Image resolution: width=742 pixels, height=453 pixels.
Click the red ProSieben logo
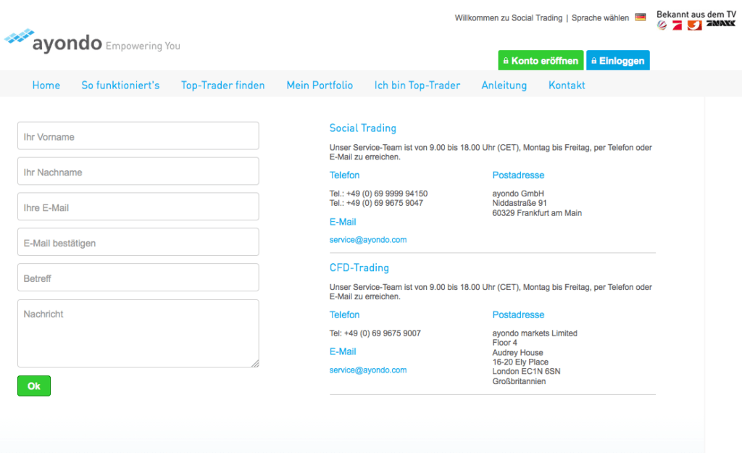coord(678,25)
